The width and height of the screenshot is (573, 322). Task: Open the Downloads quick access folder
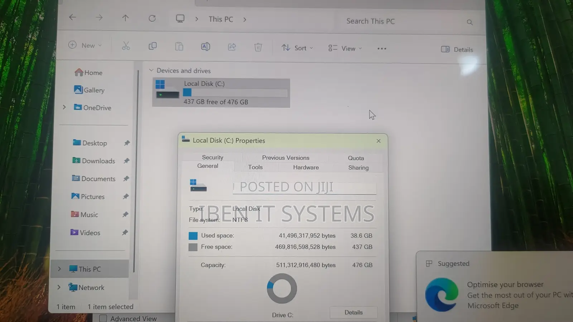(x=93, y=161)
